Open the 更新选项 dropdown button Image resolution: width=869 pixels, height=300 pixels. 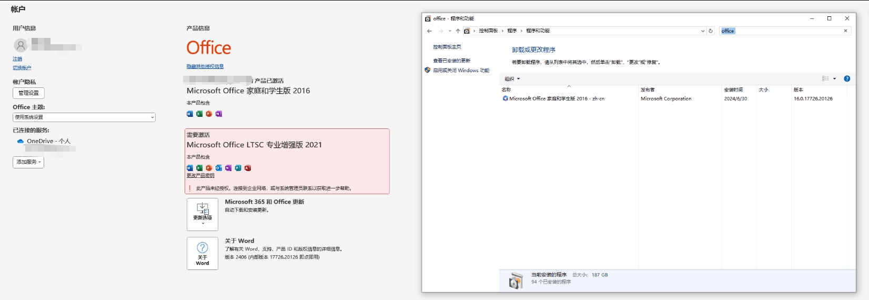click(x=203, y=214)
